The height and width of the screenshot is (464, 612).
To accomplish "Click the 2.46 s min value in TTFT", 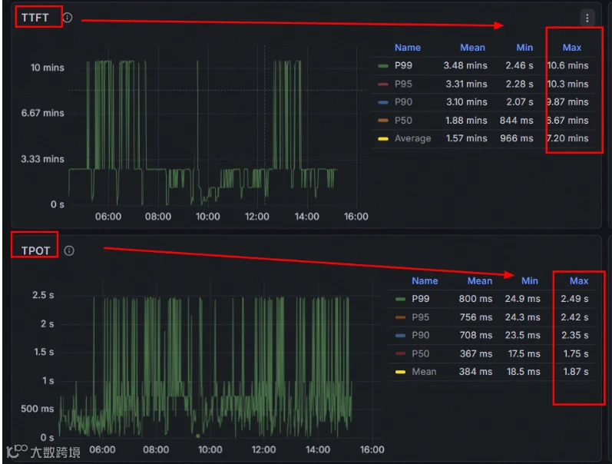I will [x=519, y=65].
